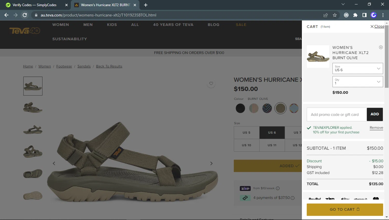Remove the TEVAEXPLORER promo code
The width and height of the screenshot is (389, 220).
tap(376, 128)
